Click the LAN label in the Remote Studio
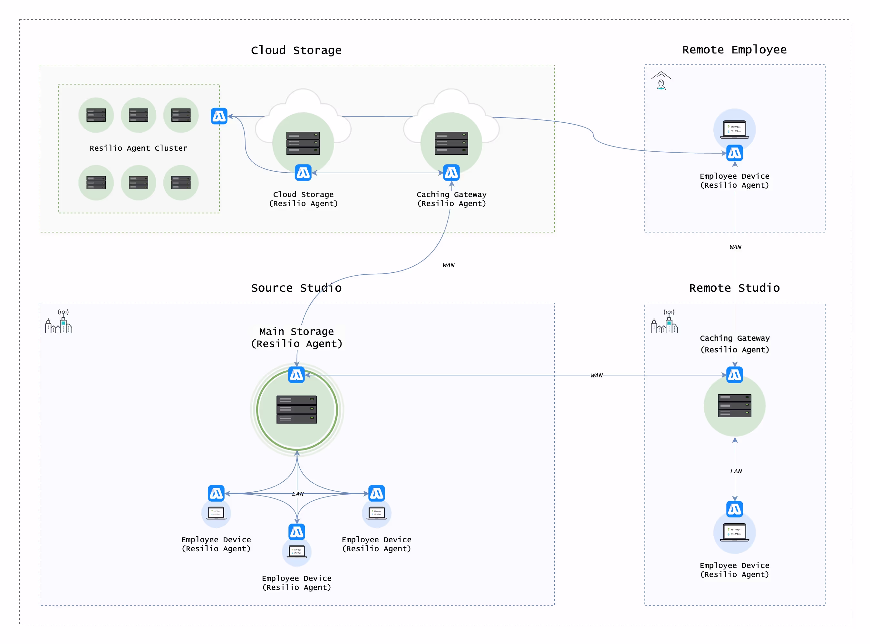This screenshot has height=644, width=870. (736, 471)
